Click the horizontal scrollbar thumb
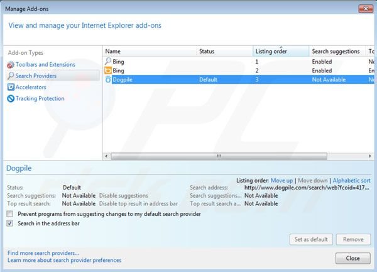 219,156
